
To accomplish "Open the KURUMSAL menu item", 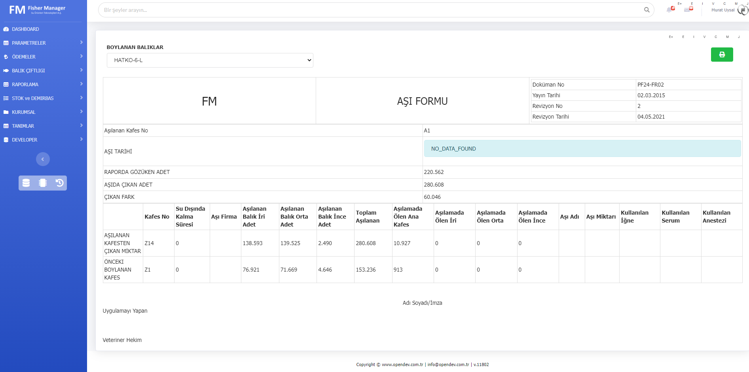I will (24, 112).
